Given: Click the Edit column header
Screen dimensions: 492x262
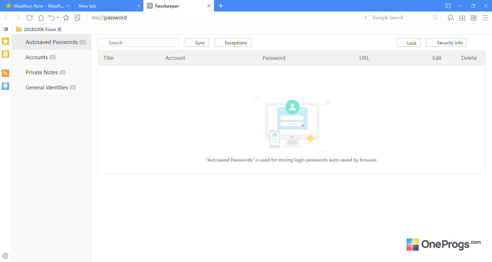Looking at the screenshot, I should coord(437,58).
